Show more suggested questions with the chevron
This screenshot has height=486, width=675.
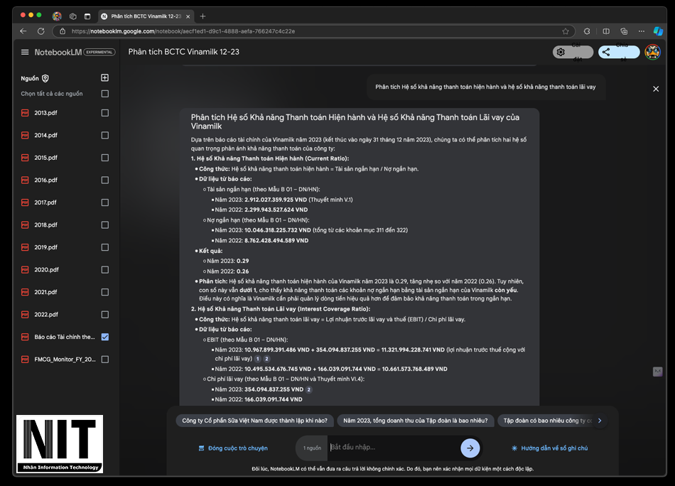click(600, 421)
